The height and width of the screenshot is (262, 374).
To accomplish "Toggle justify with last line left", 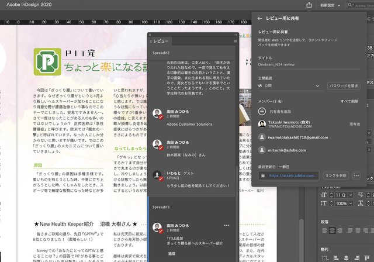I will (351, 231).
